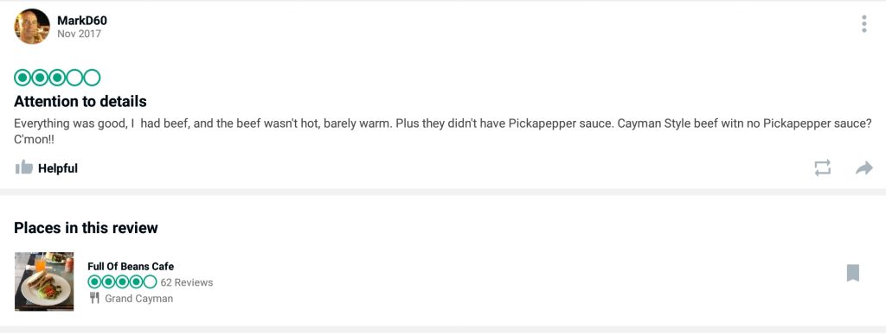
Task: Click the cafe's four-bubble rating circles
Action: [122, 281]
